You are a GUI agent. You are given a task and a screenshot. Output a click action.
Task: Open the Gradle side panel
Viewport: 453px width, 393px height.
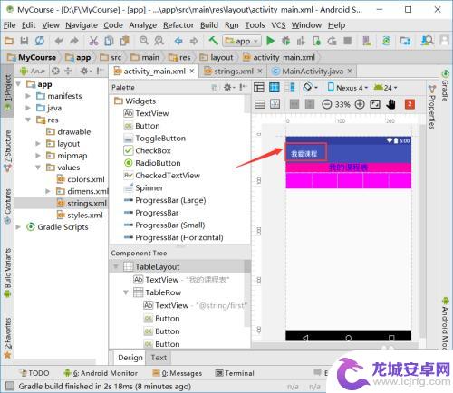[x=445, y=86]
